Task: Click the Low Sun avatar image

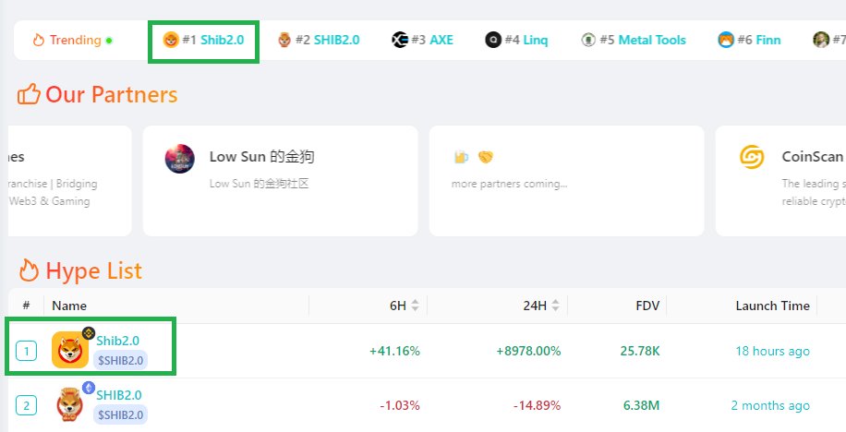Action: tap(180, 159)
